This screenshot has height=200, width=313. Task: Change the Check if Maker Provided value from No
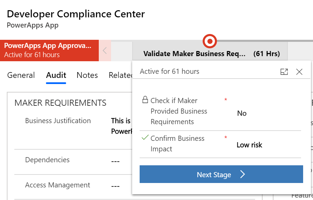[241, 113]
